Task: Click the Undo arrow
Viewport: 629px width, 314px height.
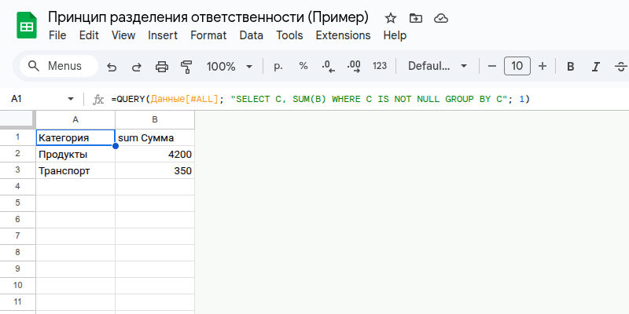Action: [112, 67]
